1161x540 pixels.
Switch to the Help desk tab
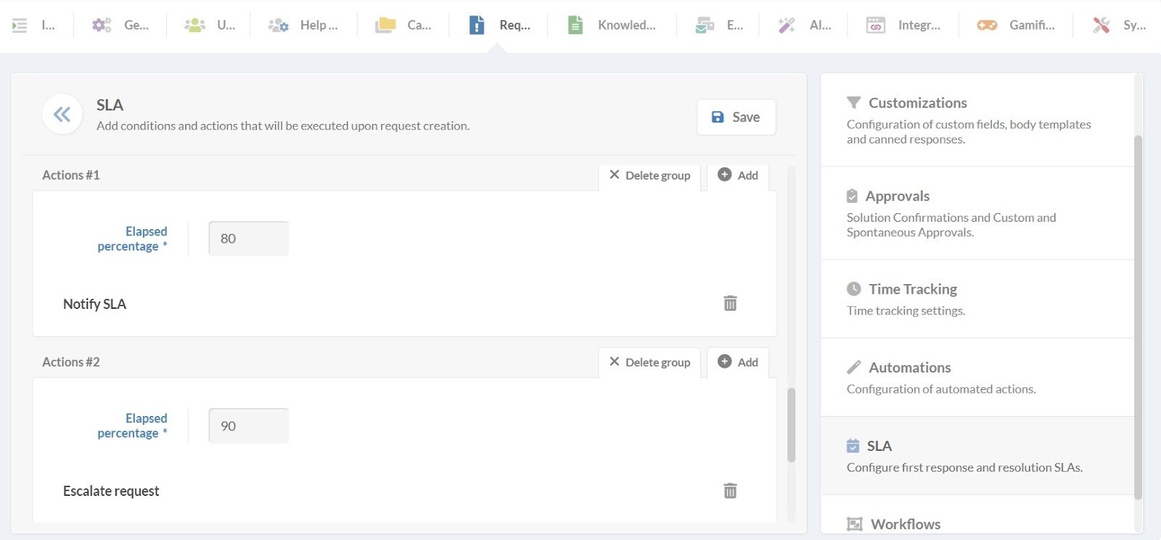303,25
